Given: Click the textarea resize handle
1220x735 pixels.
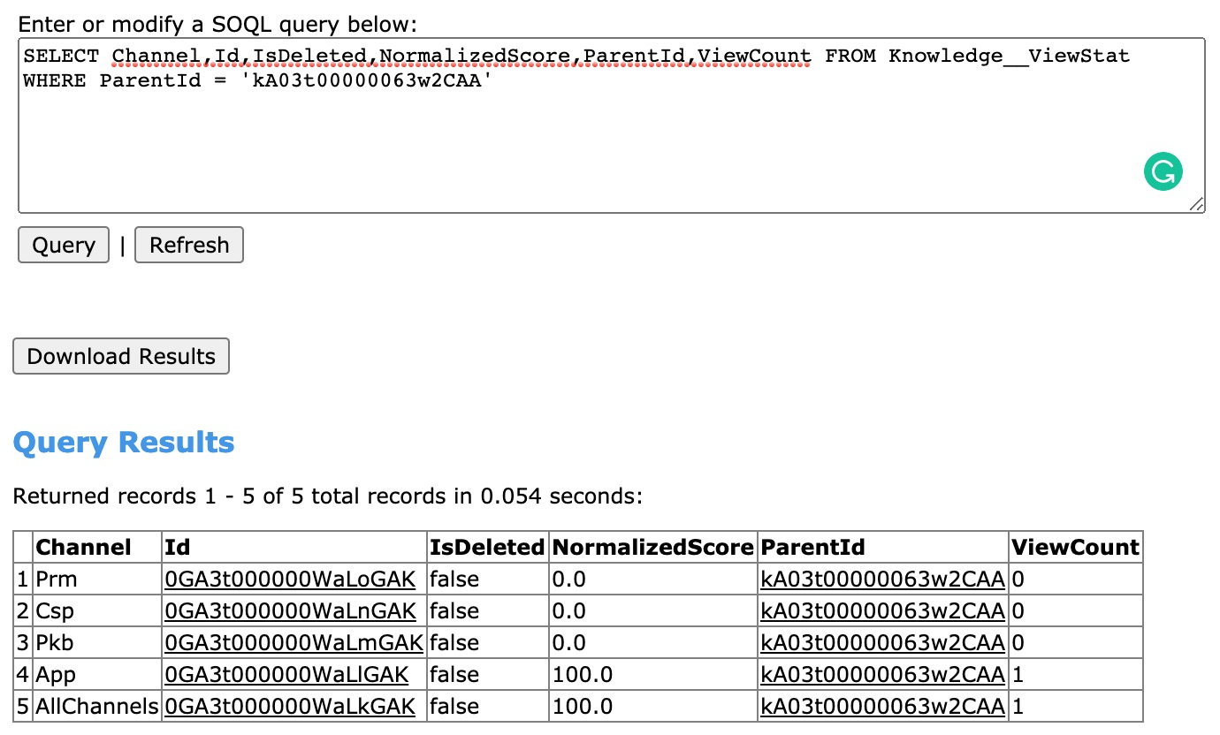Looking at the screenshot, I should (x=1199, y=204).
